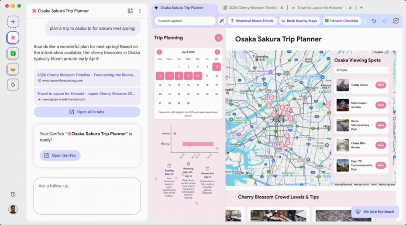Go to next month in calendar
This screenshot has width=406, height=225.
[x=217, y=52]
